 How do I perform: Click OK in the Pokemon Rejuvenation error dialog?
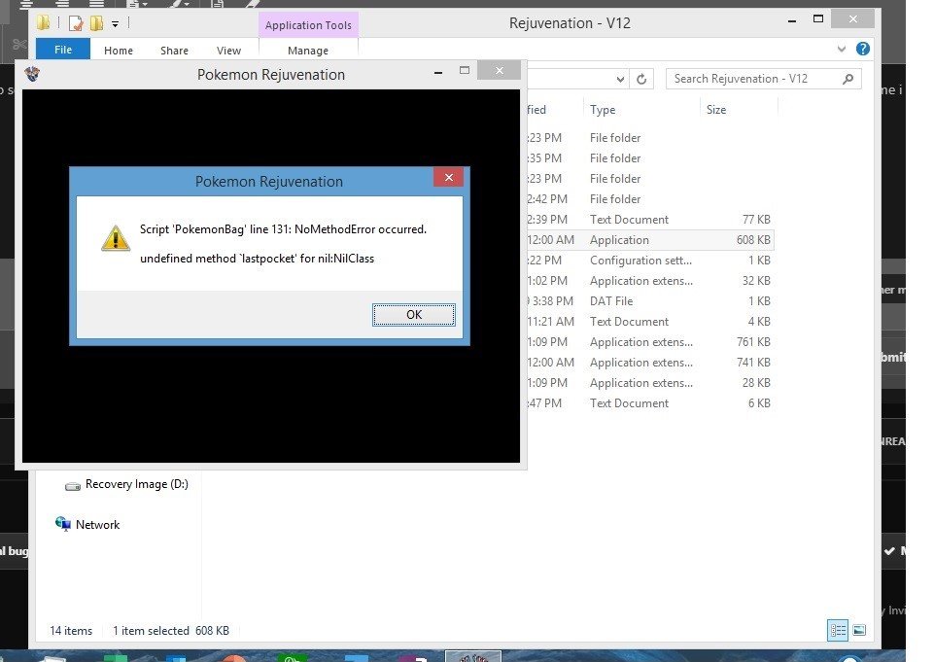(414, 315)
